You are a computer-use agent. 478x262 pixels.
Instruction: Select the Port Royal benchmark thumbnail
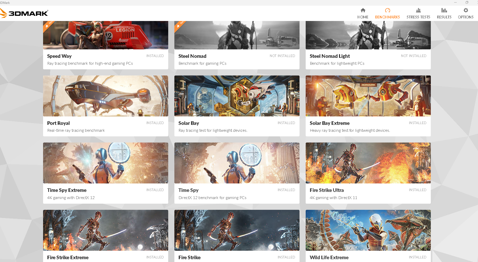point(106,96)
